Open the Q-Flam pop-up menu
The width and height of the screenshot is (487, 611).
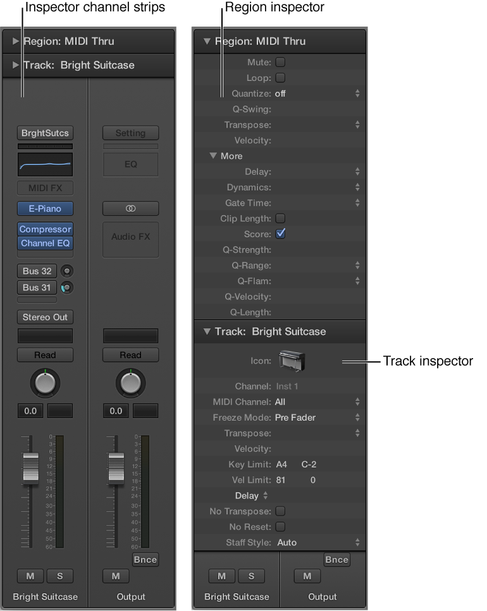pos(357,281)
